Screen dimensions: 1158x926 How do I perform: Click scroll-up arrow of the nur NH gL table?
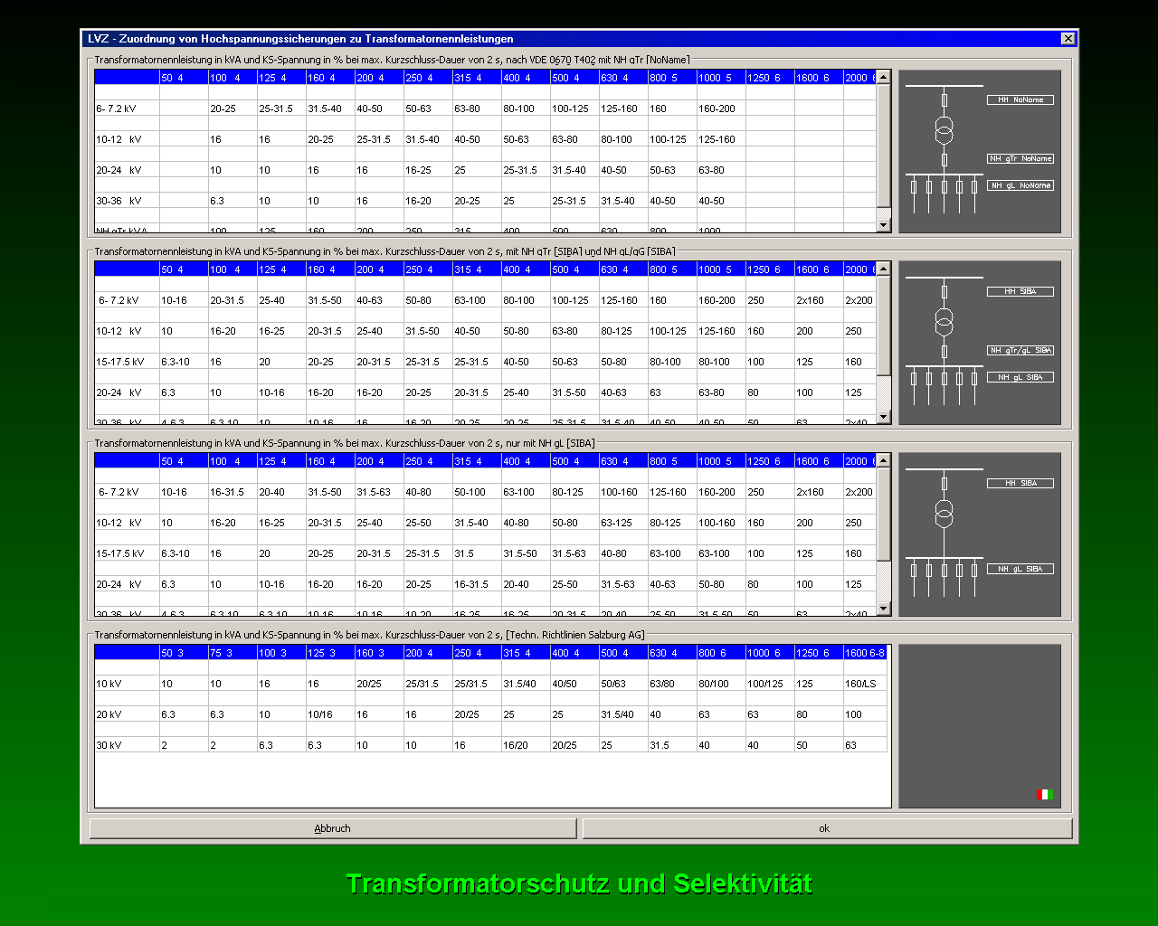[x=884, y=460]
